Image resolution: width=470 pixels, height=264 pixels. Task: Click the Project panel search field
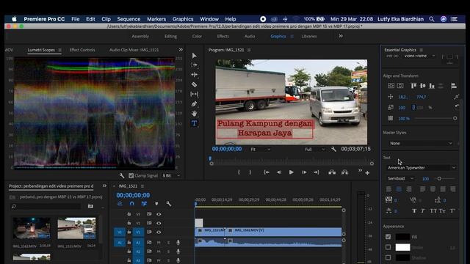pyautogui.click(x=46, y=206)
